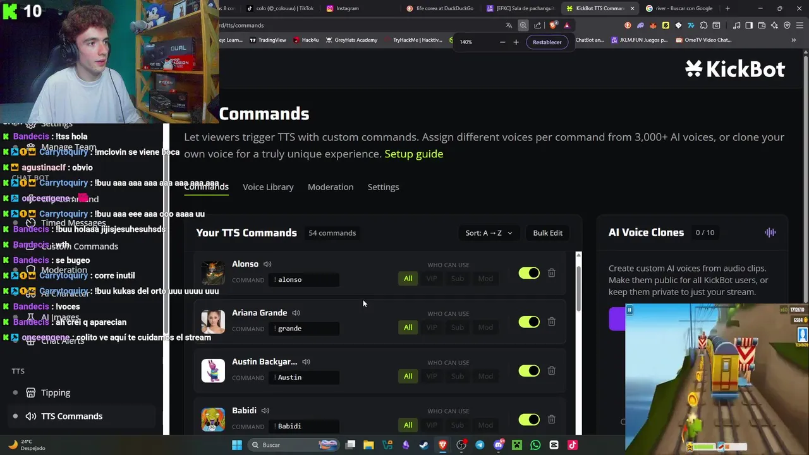This screenshot has width=809, height=455.
Task: Open the Brave Leo AI sparkle icon
Action: pos(774,25)
